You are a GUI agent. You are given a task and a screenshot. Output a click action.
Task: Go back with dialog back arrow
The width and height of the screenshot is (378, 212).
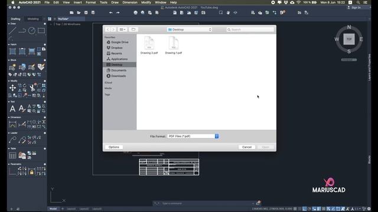pos(107,29)
